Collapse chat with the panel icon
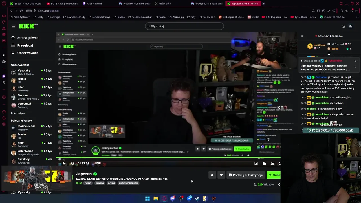Image resolution: width=361 pixels, height=203 pixels. point(303,36)
